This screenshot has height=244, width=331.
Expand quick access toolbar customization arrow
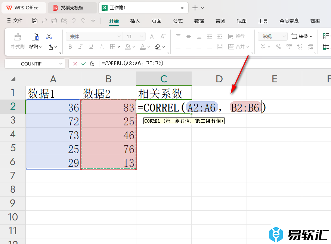pos(93,21)
